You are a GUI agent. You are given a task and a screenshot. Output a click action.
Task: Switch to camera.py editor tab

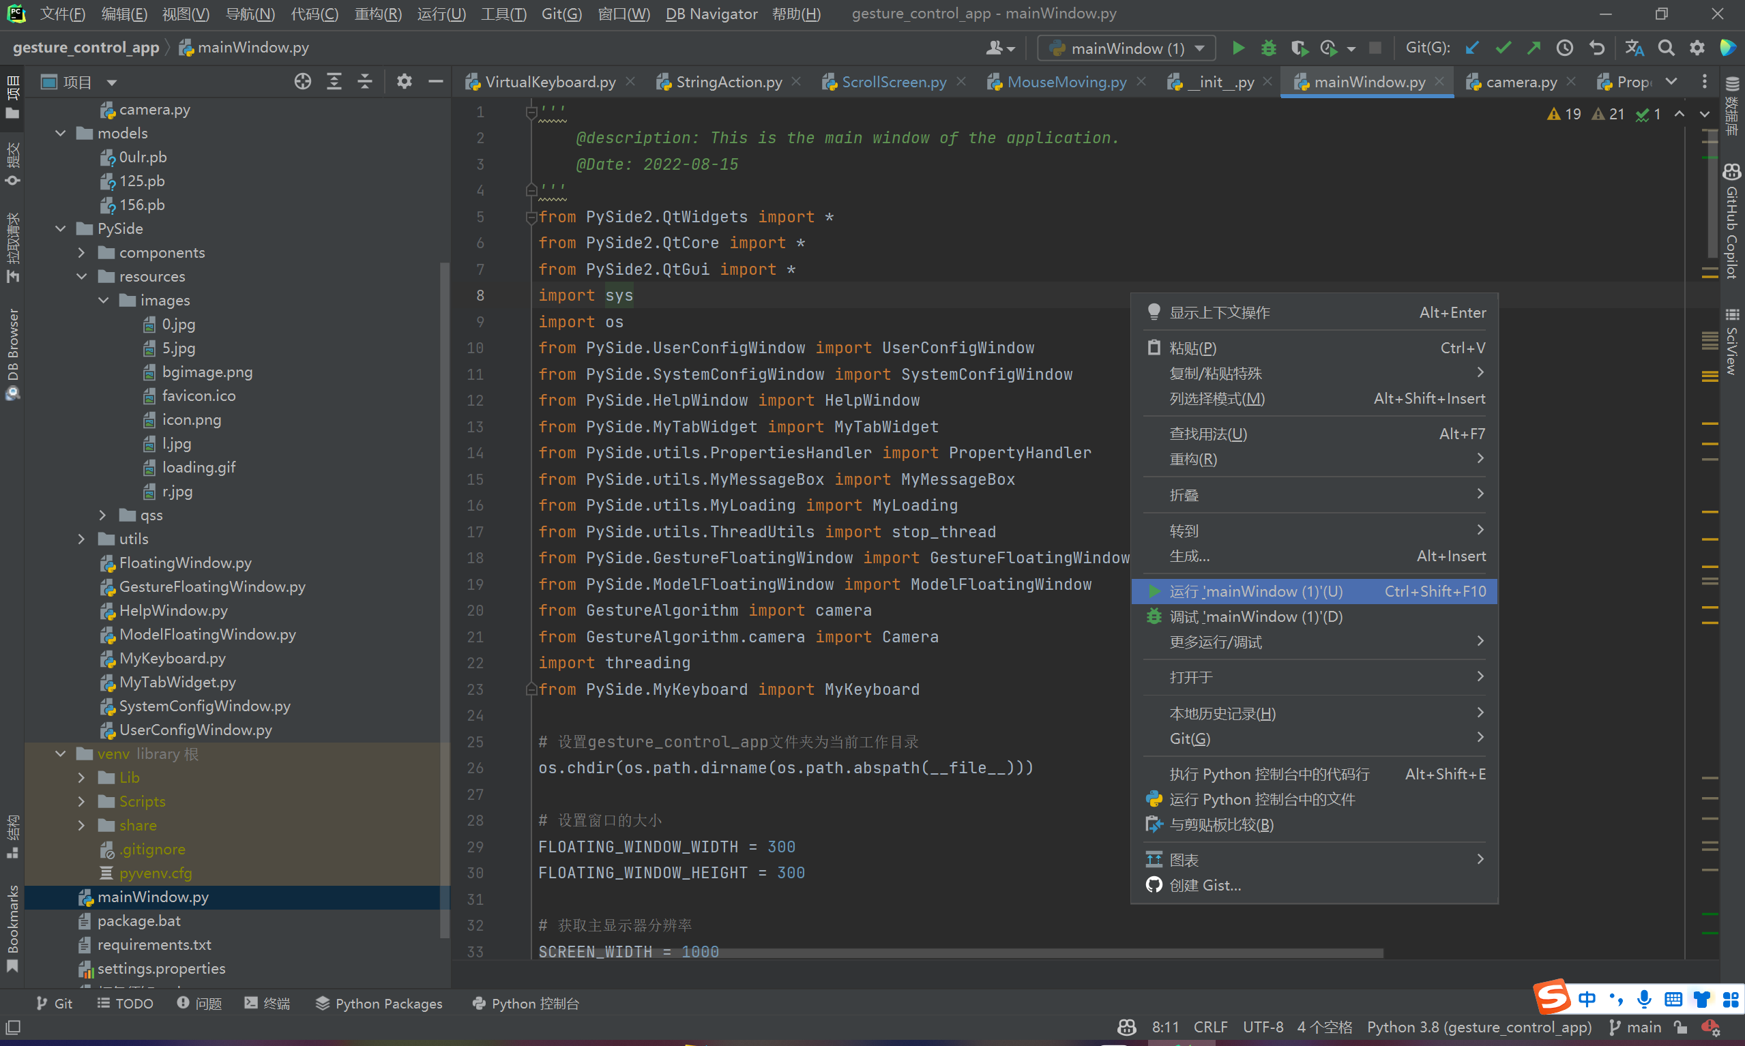[1520, 82]
